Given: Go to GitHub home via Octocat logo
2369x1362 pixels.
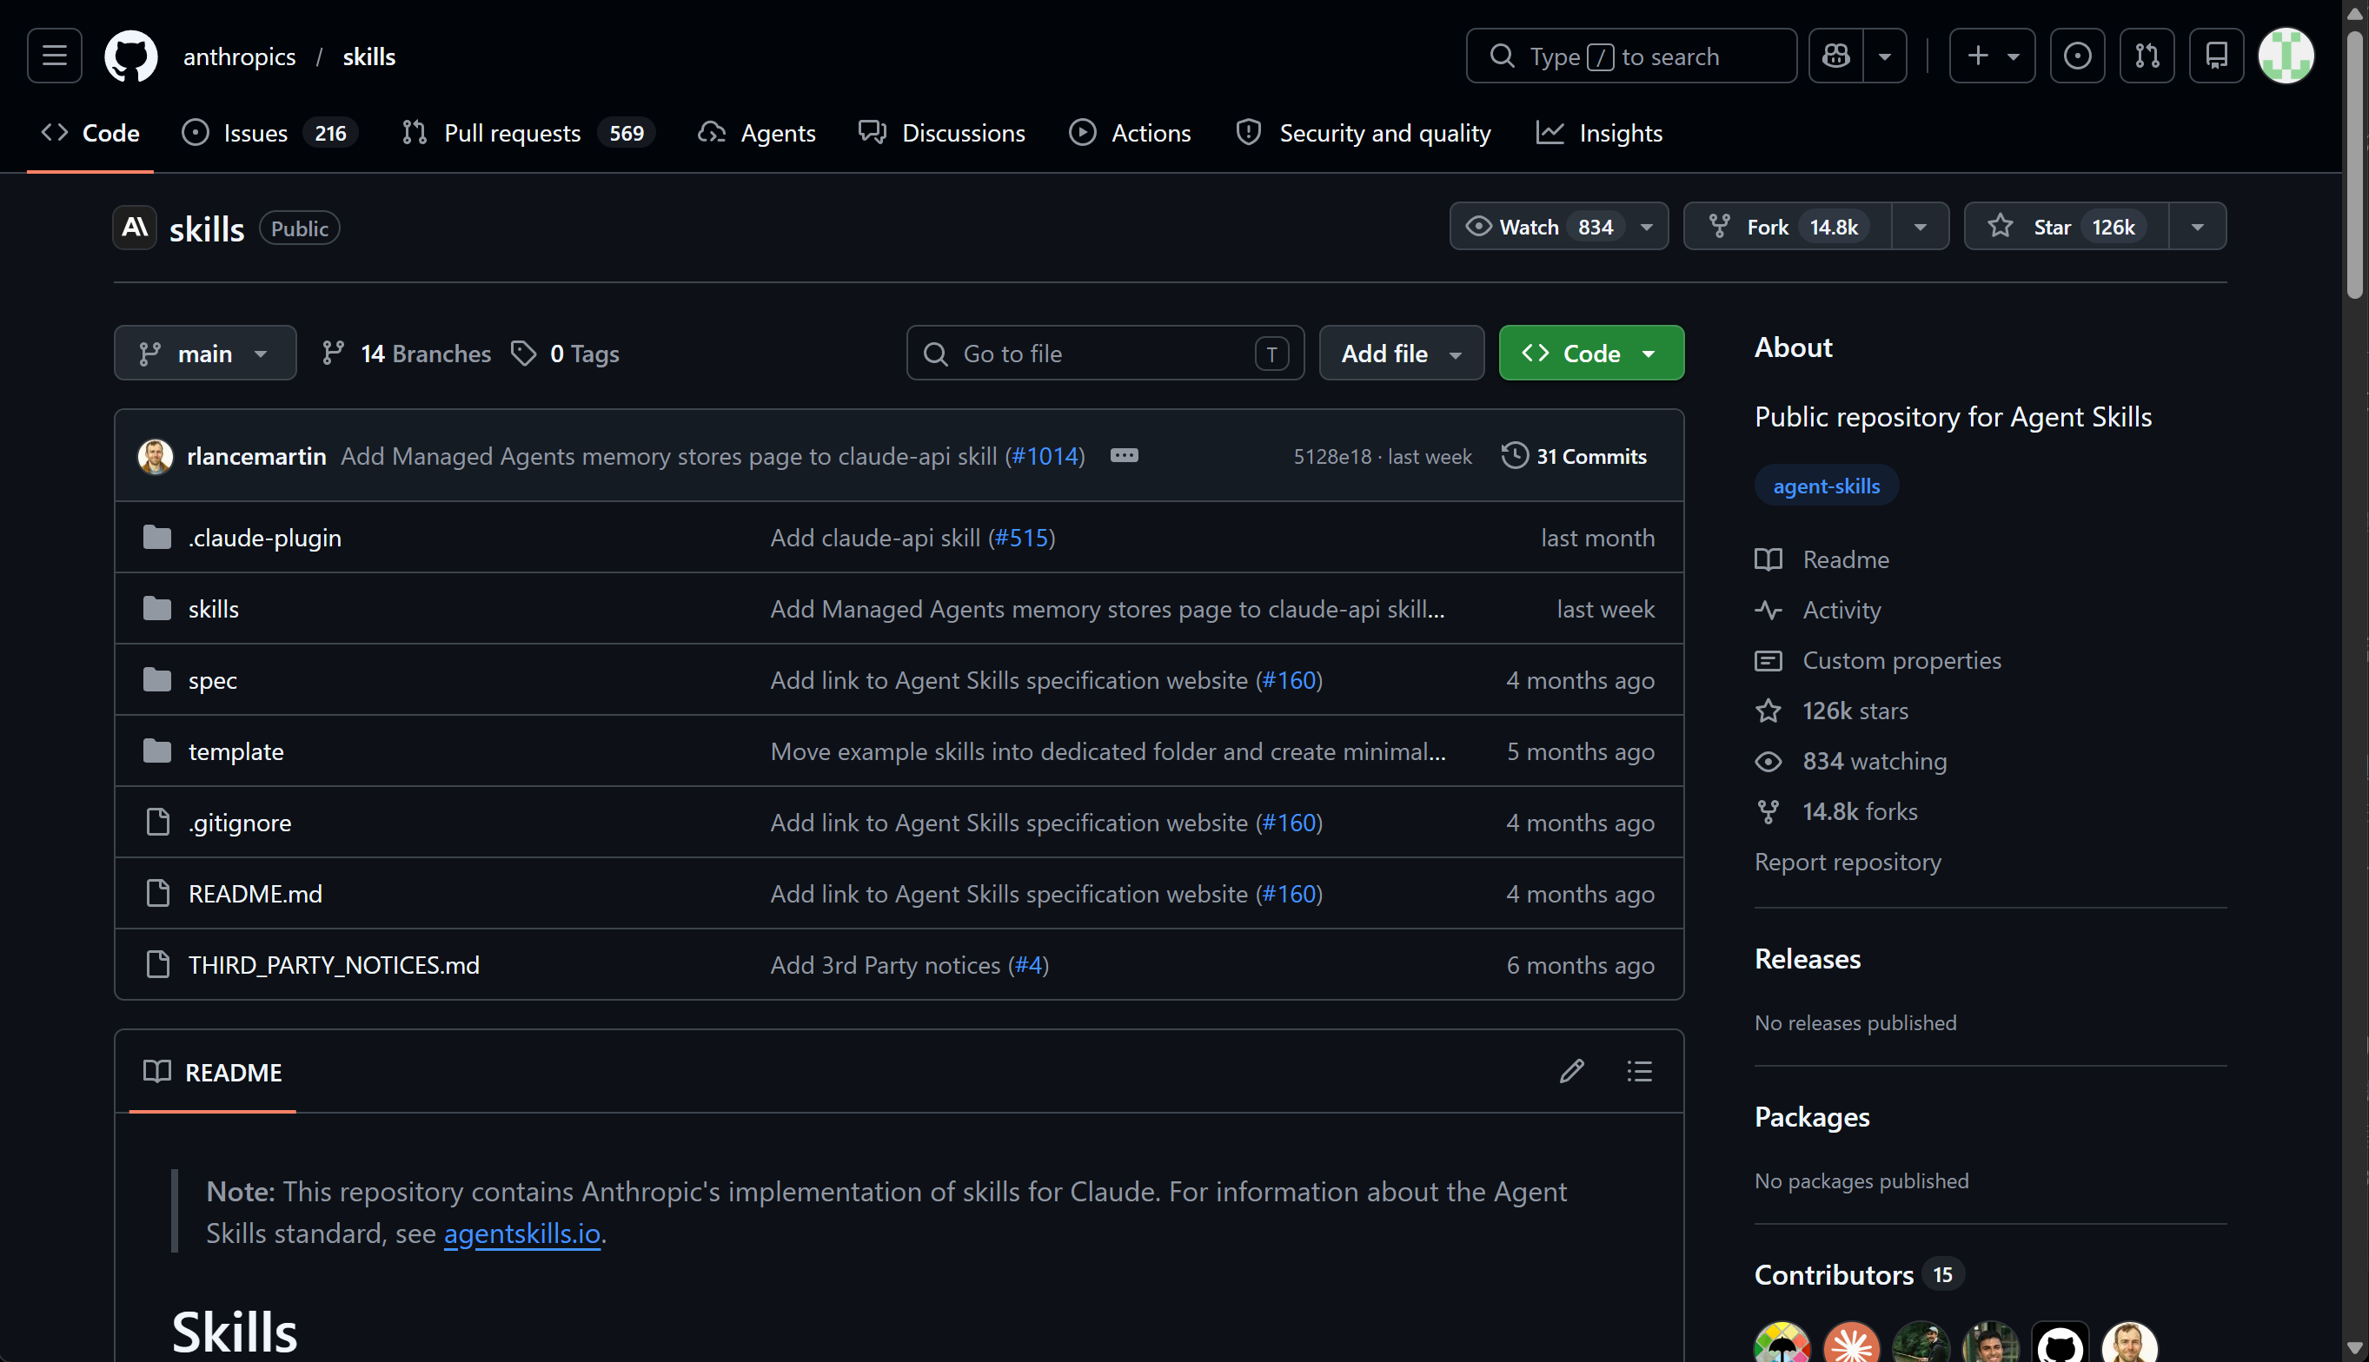Looking at the screenshot, I should point(131,56).
